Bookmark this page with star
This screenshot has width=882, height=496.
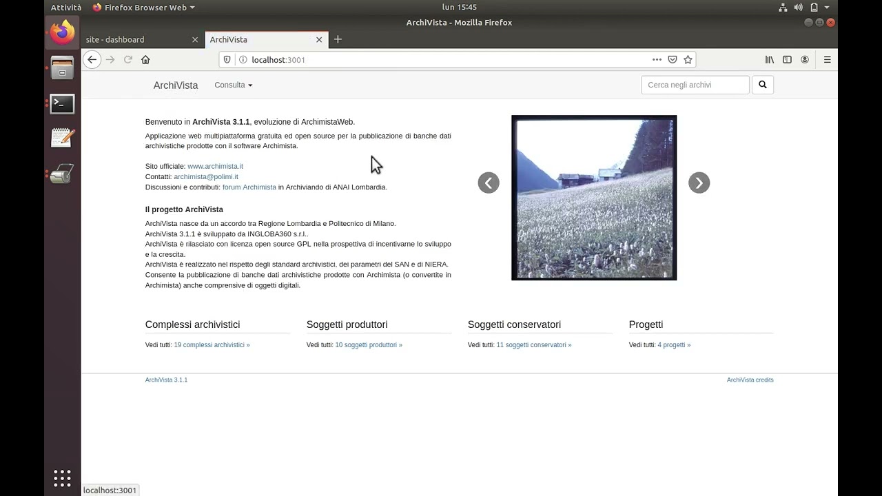click(688, 59)
